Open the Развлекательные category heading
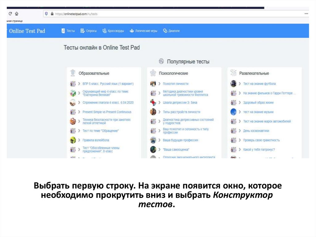Screen dimensions: 316x237 (x=254, y=73)
